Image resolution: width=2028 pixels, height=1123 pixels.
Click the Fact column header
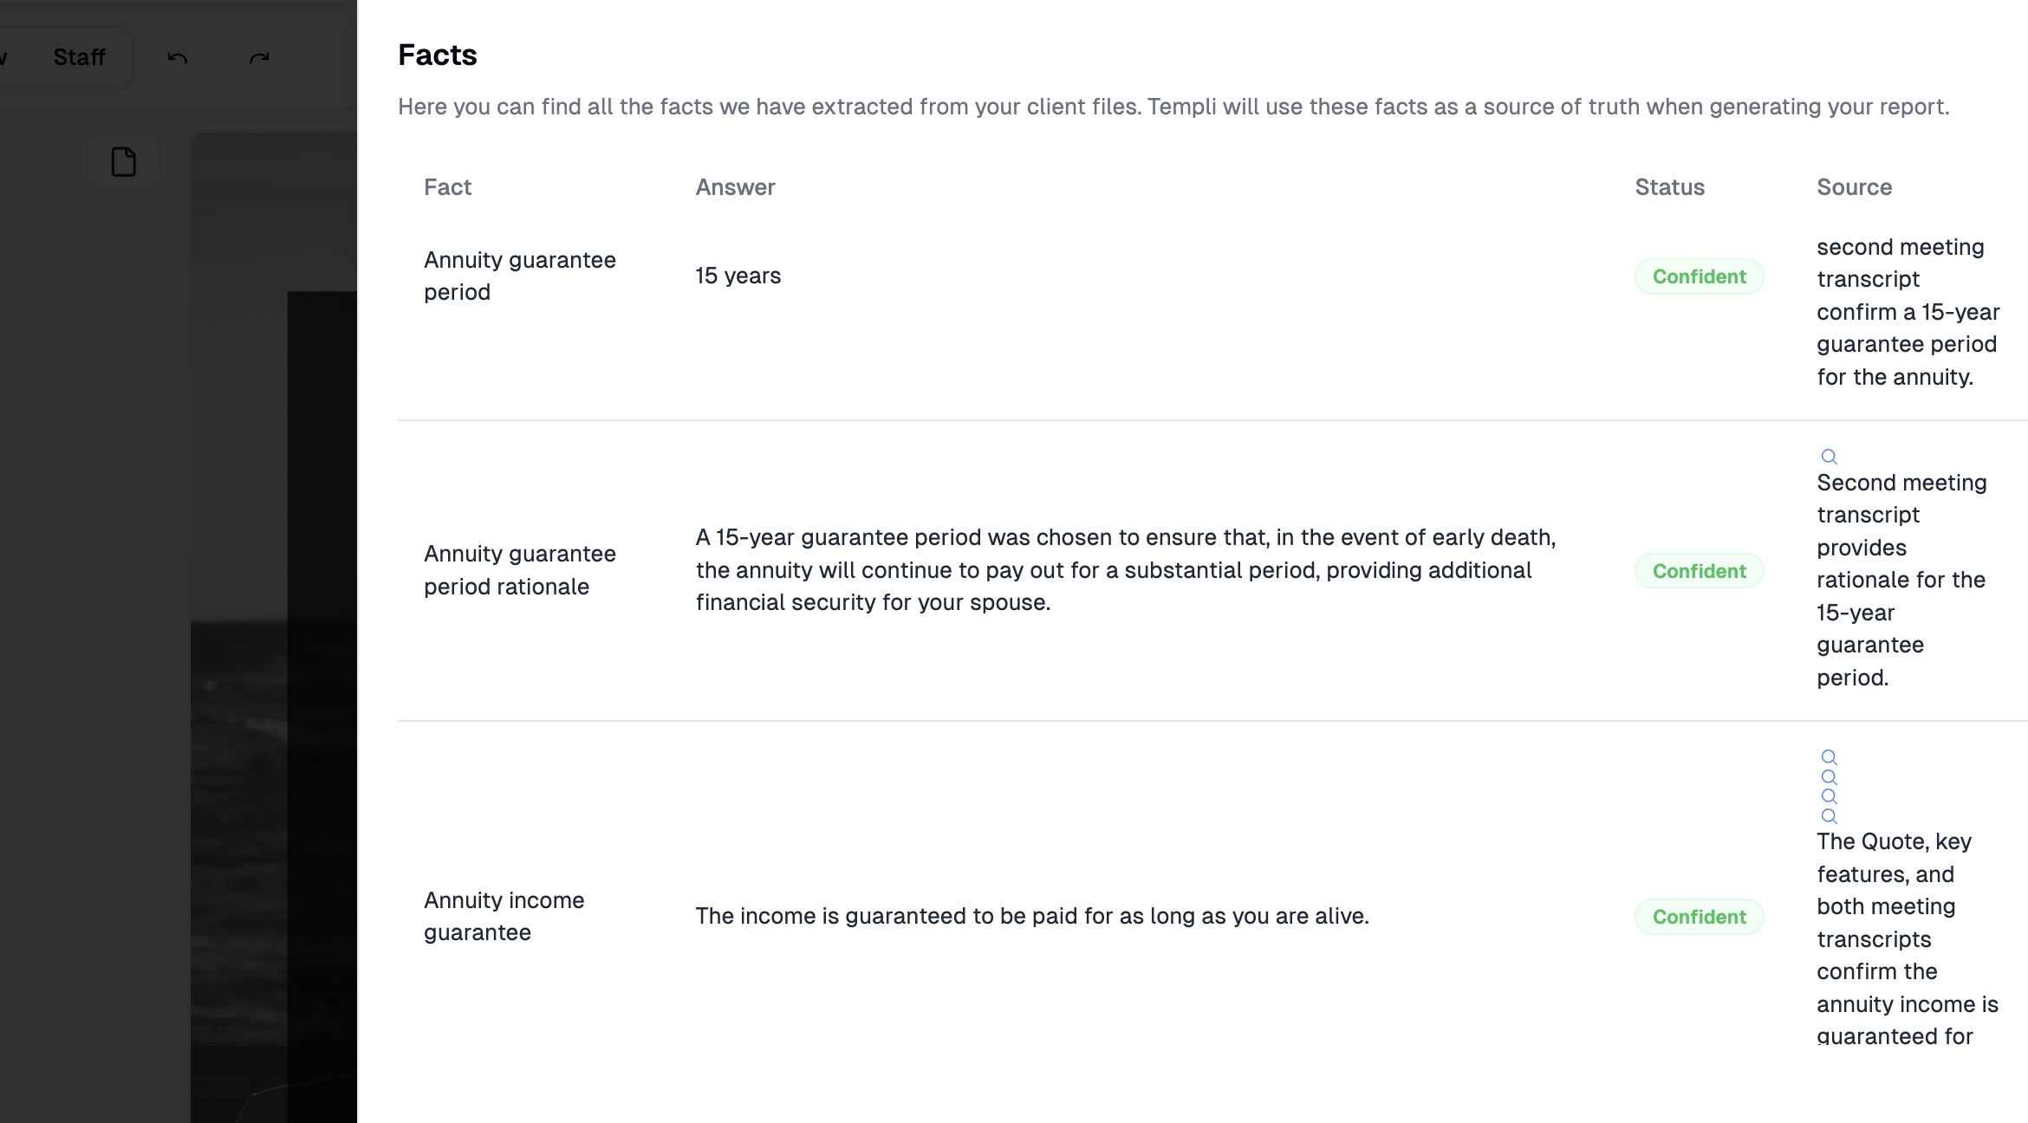coord(447,187)
